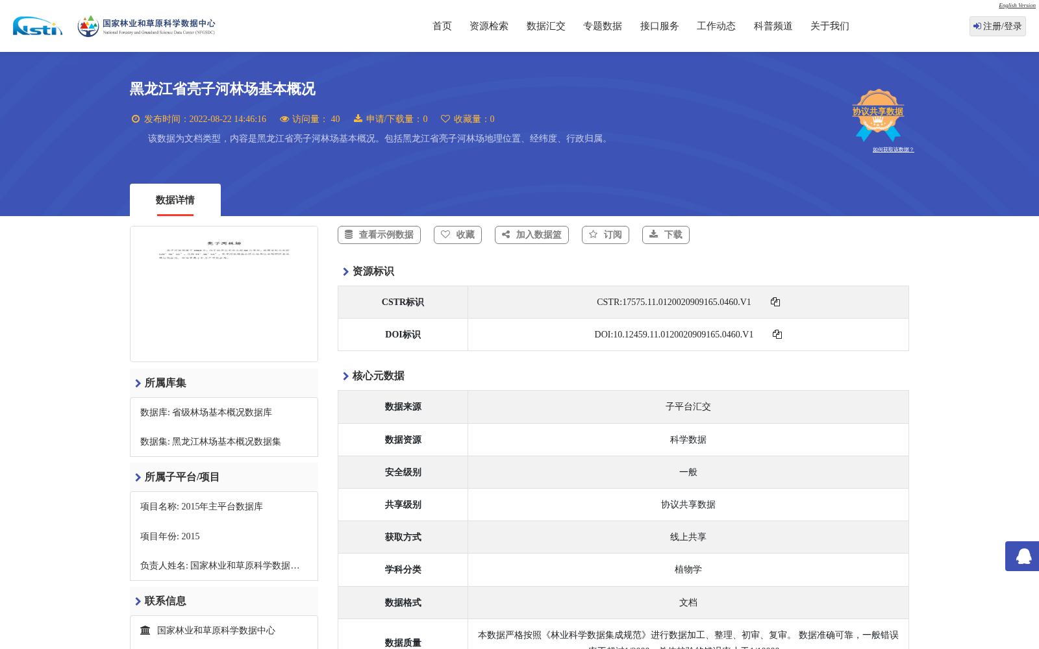Image resolution: width=1039 pixels, height=649 pixels.
Task: Click the 所属子平台/项目 section chevron
Action: [x=138, y=477]
